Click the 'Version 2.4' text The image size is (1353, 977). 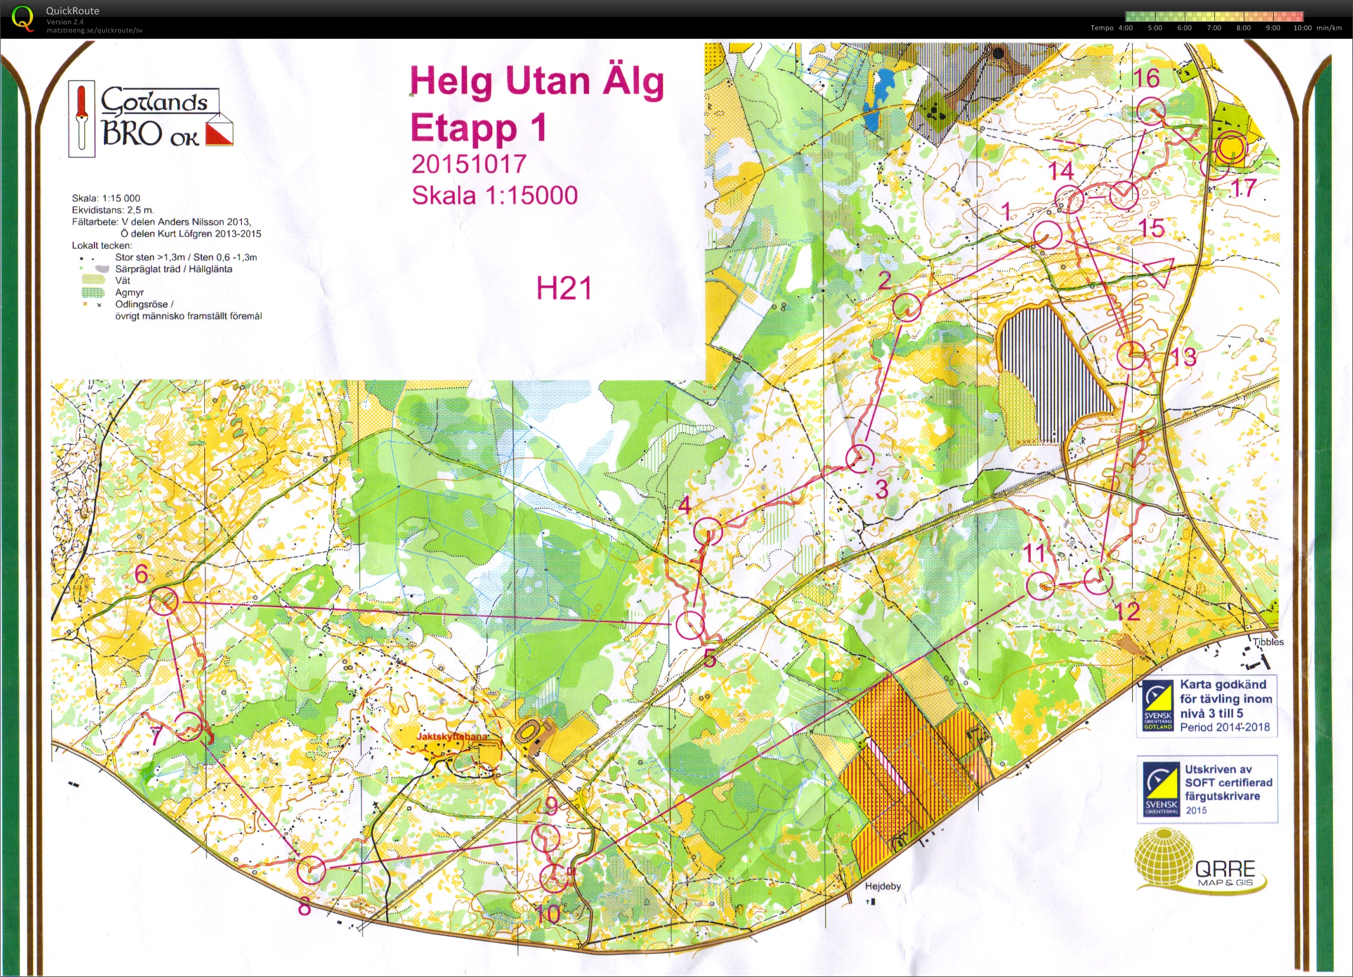click(65, 22)
